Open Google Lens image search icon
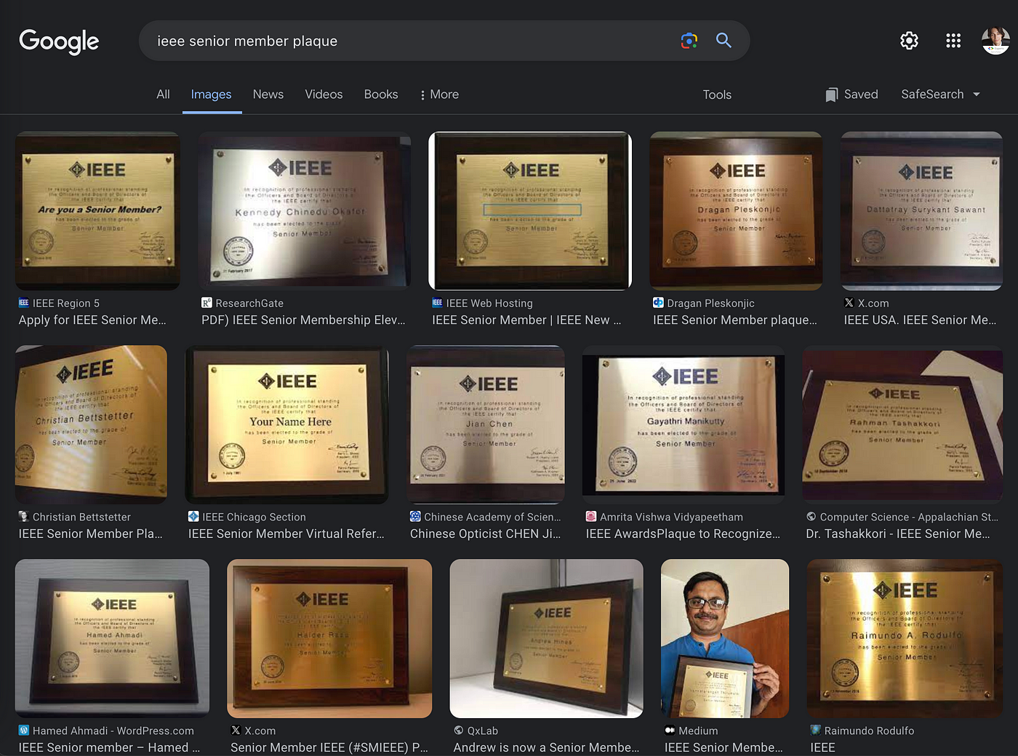This screenshot has height=756, width=1018. [x=689, y=41]
